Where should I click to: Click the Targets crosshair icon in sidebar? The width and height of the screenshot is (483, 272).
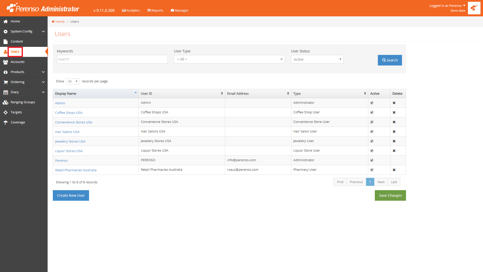(x=5, y=112)
